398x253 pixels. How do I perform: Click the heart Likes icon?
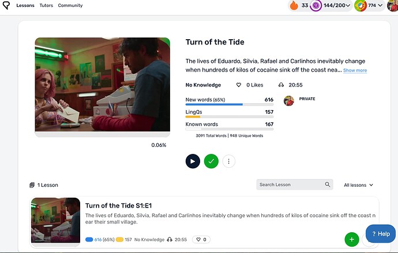[239, 85]
